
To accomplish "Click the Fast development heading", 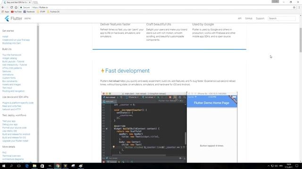I will (127, 71).
